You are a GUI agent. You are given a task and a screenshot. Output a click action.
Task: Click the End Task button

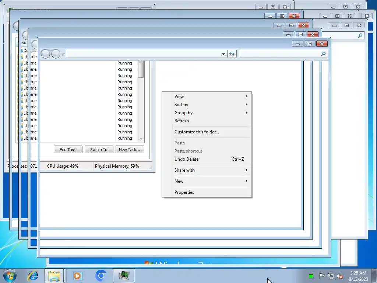point(68,150)
